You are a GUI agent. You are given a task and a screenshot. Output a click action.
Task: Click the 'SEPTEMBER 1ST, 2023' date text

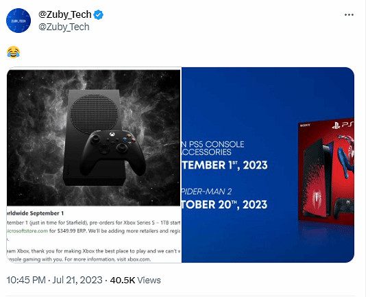[x=225, y=165]
